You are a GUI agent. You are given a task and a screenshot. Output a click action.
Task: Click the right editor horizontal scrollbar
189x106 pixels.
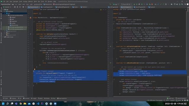142,97
